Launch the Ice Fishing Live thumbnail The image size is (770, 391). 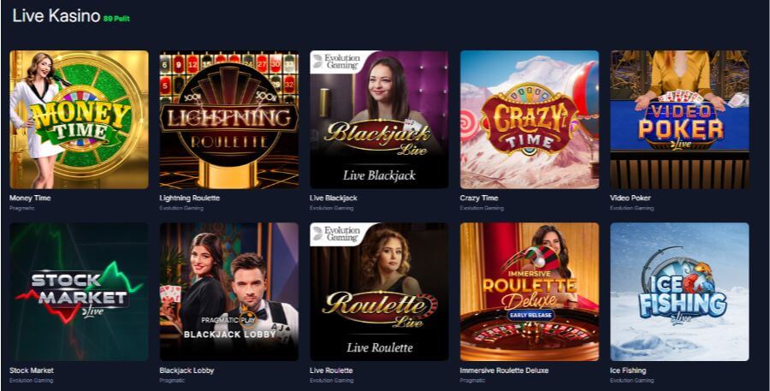679,292
